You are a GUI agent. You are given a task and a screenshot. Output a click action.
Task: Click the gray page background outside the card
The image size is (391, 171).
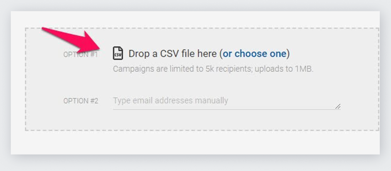point(194,163)
